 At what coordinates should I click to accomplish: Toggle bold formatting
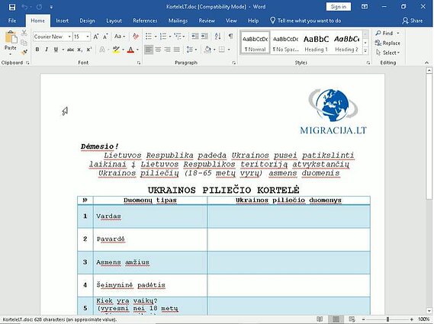37,50
